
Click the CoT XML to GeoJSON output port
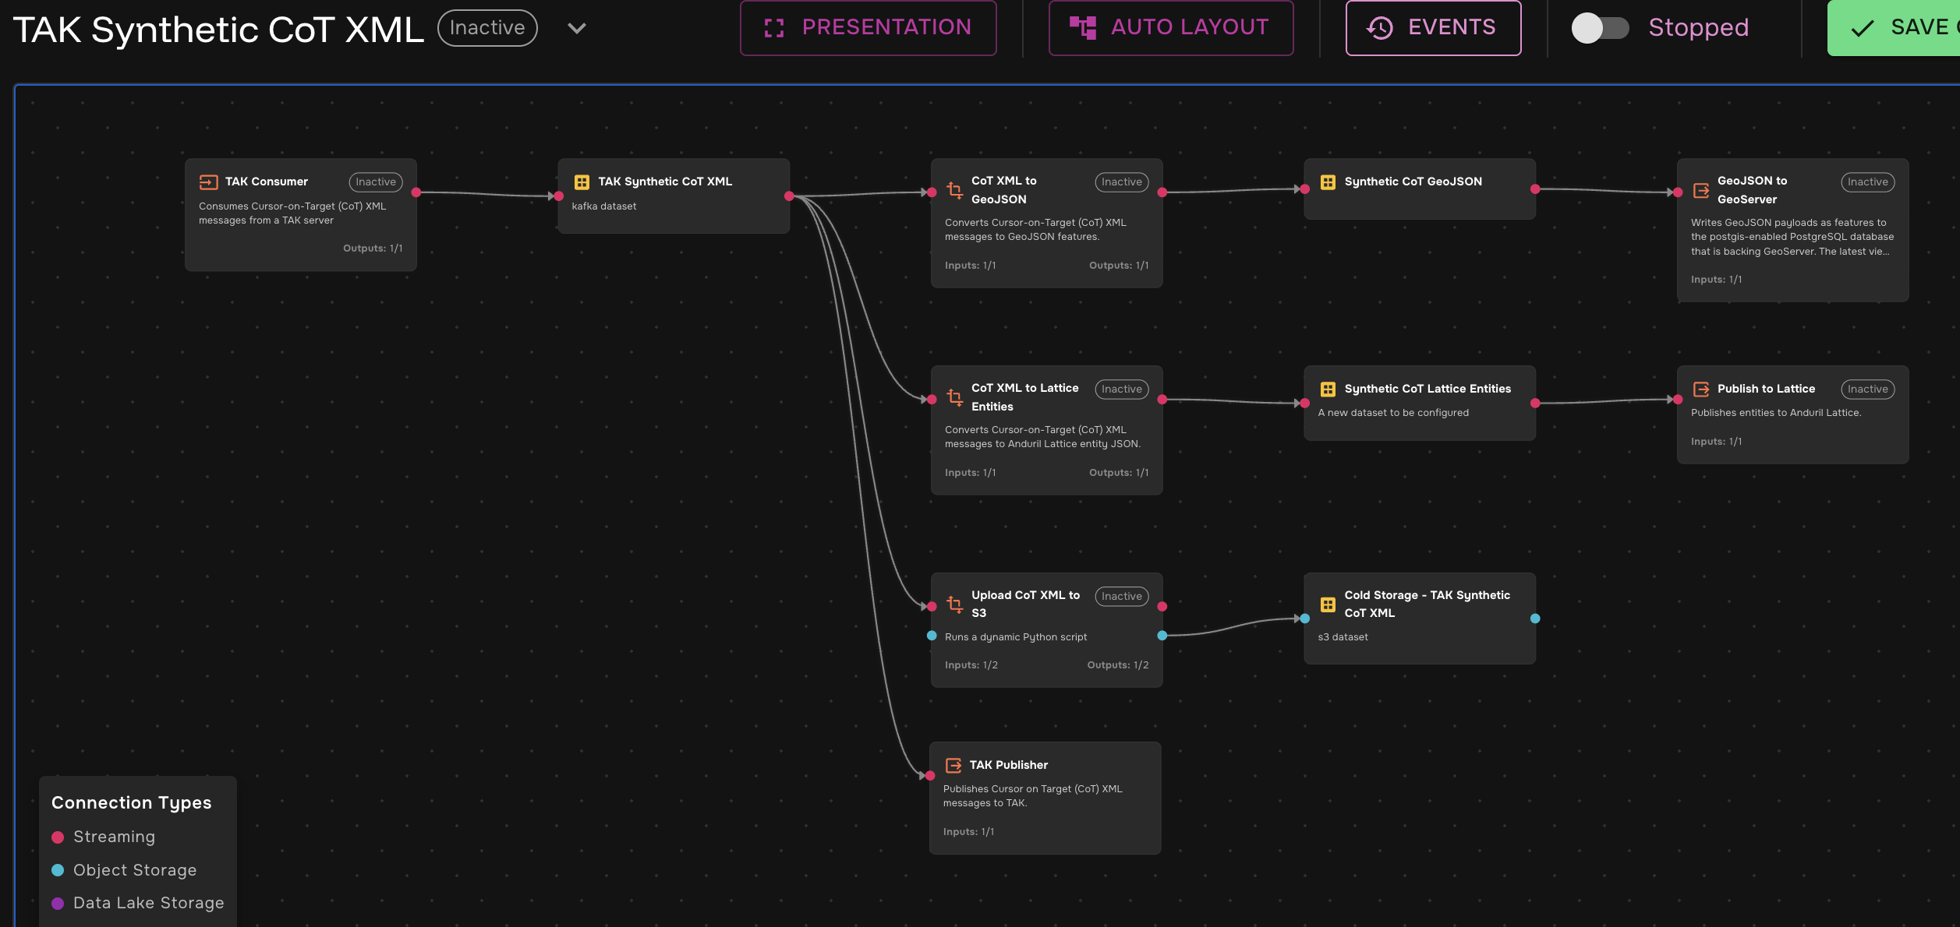tap(1162, 192)
